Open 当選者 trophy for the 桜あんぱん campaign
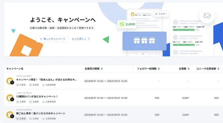223x123 pixels. click(x=34, y=85)
